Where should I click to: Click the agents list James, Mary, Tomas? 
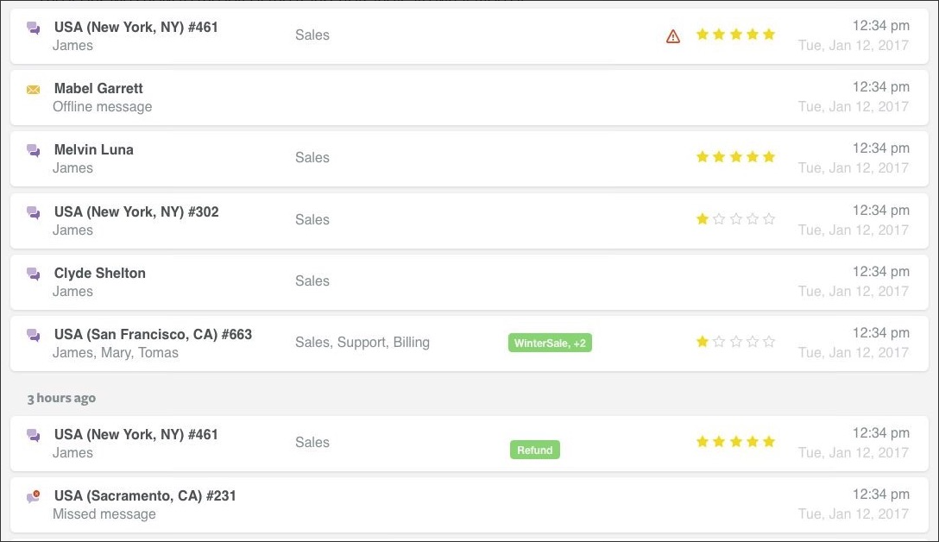point(113,353)
